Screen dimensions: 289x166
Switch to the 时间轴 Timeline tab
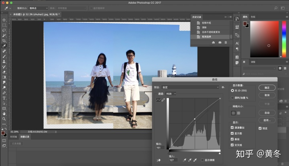tap(14, 137)
